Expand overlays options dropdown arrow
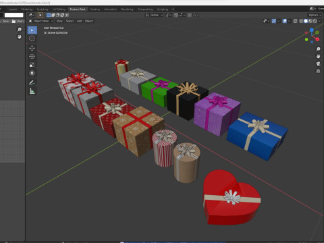 [x=289, y=21]
